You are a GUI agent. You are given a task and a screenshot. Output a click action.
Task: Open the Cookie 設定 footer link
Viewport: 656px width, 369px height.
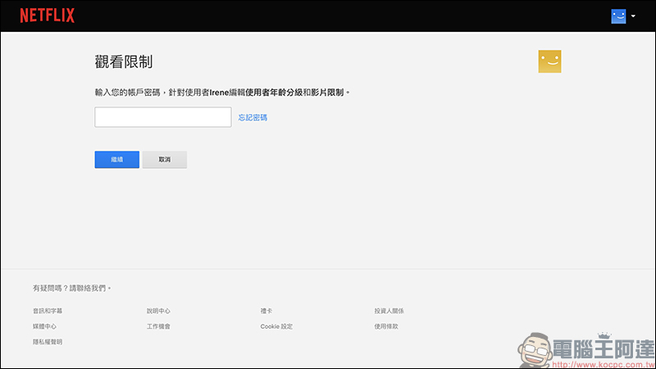tap(276, 326)
